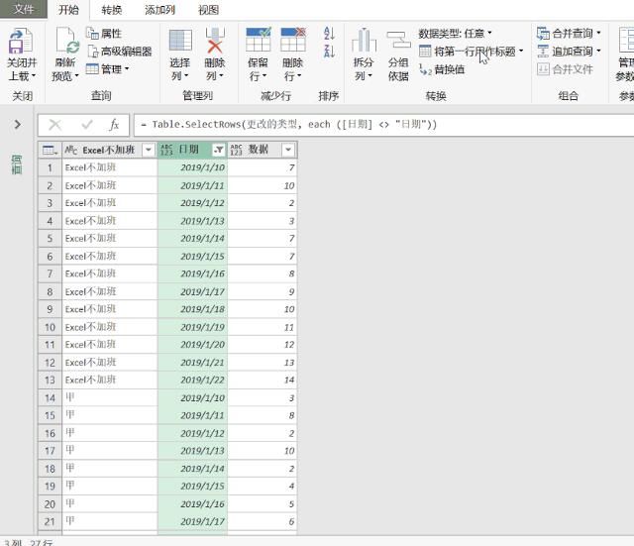Click Combine Files button
The image size is (634, 546).
[x=565, y=69]
